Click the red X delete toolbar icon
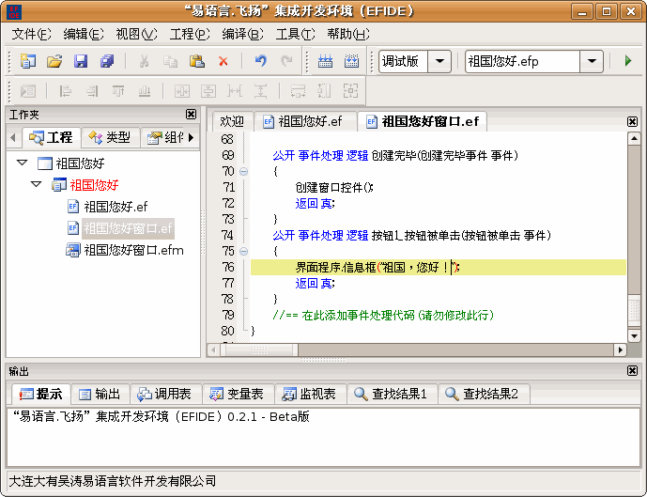The height and width of the screenshot is (497, 647). [223, 61]
